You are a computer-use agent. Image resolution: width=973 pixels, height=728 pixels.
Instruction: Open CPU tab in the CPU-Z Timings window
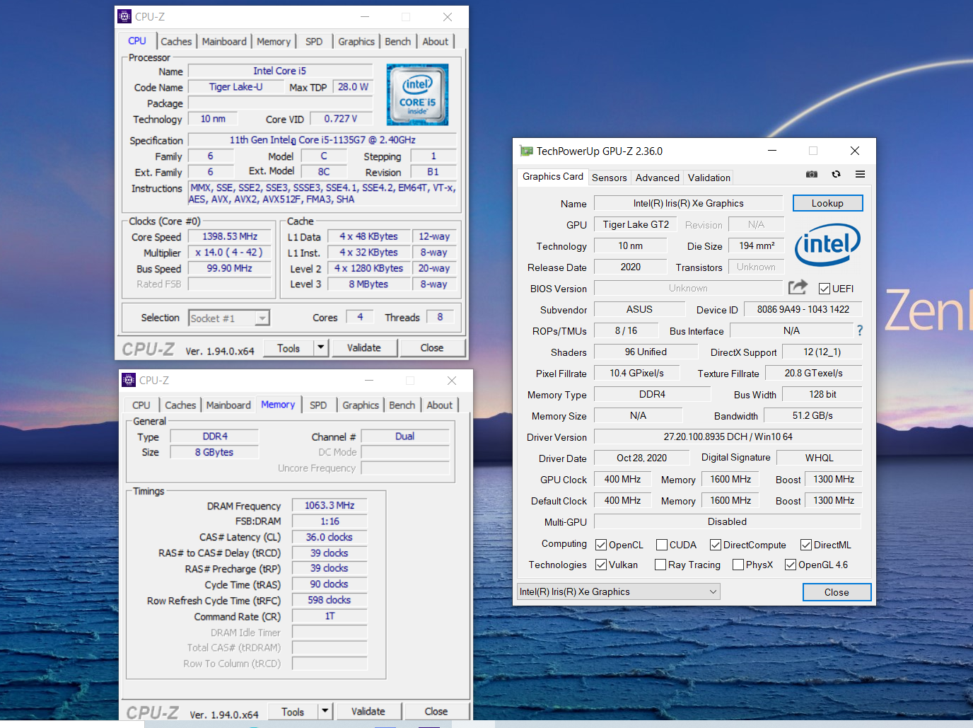[x=141, y=405]
